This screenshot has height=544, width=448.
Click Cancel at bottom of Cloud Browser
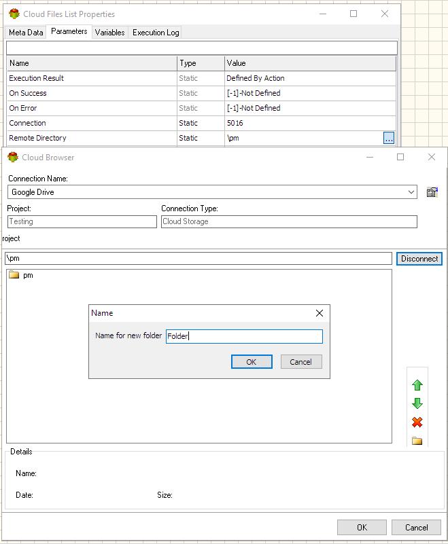pyautogui.click(x=416, y=527)
